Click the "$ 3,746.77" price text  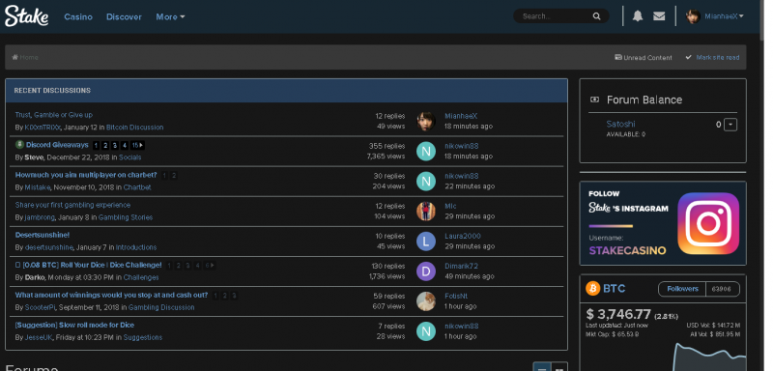pos(618,314)
